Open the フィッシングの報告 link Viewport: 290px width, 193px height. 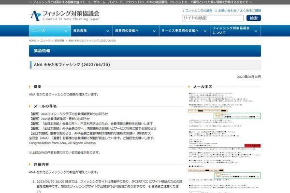pyautogui.click(x=199, y=11)
